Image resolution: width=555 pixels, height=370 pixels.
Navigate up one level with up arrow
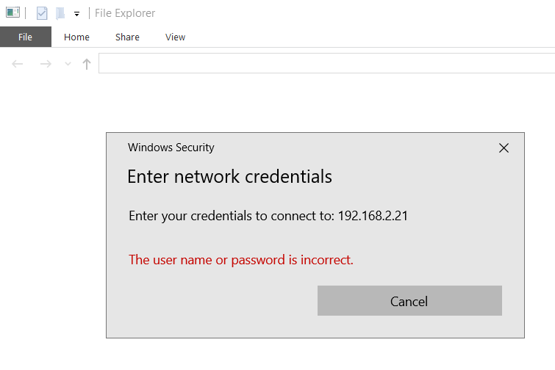(x=87, y=64)
